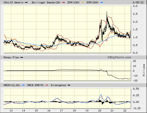Click the CA:LIO Weekly title text
The image size is (147, 113).
pos(14,3)
